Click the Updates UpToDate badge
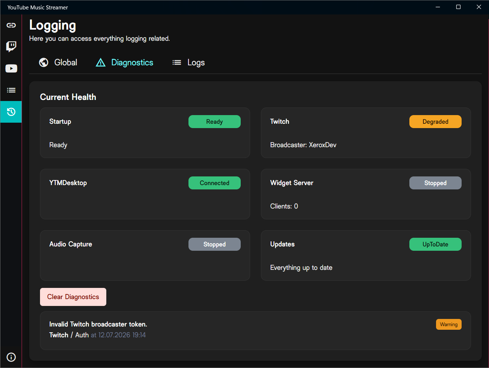489x368 pixels. coord(435,244)
